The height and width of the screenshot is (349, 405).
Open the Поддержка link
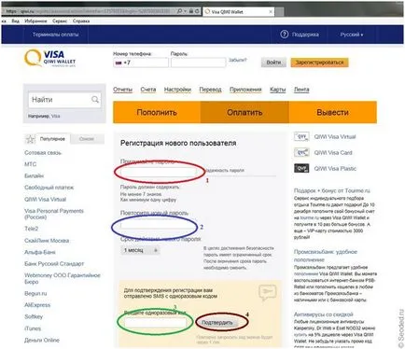pyautogui.click(x=305, y=35)
